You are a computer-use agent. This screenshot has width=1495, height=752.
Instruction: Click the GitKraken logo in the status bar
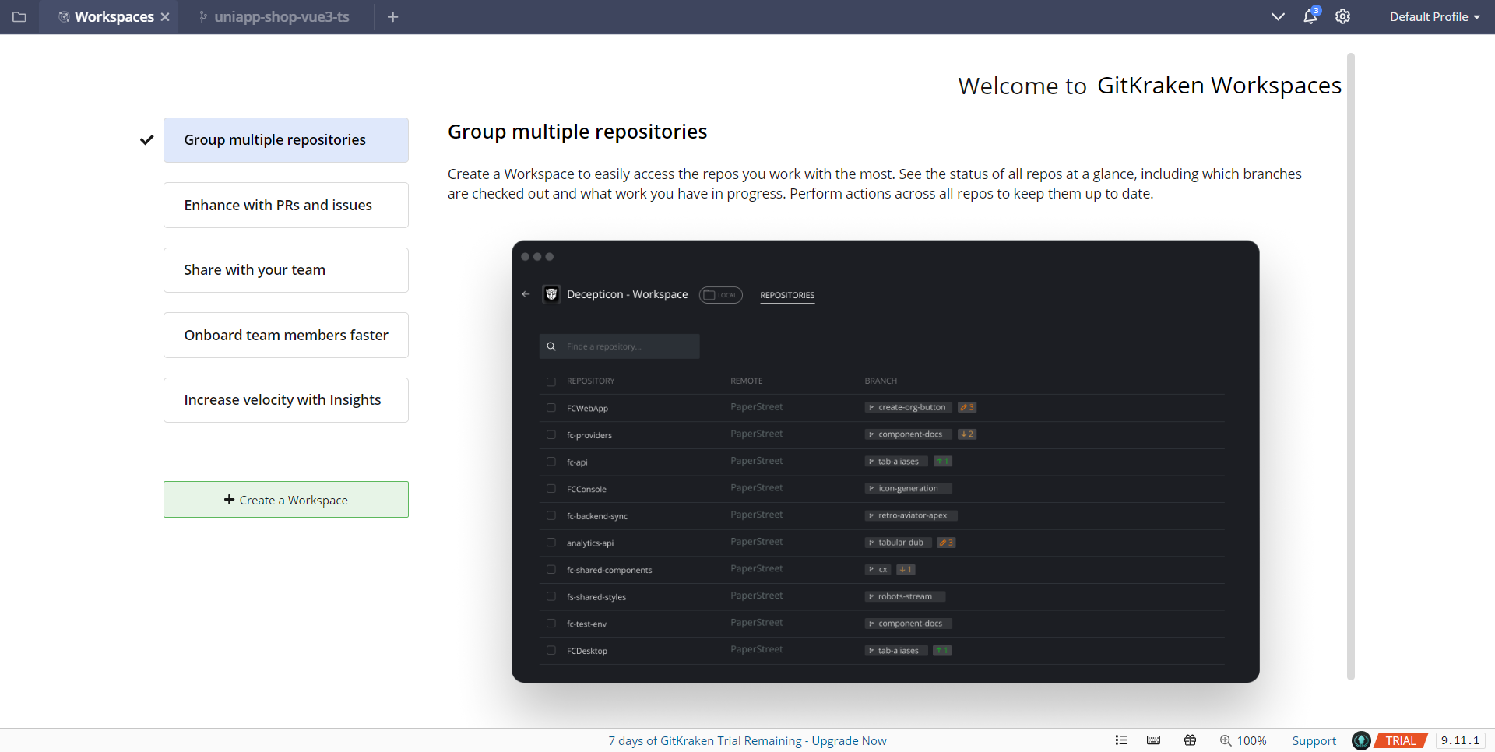1361,740
